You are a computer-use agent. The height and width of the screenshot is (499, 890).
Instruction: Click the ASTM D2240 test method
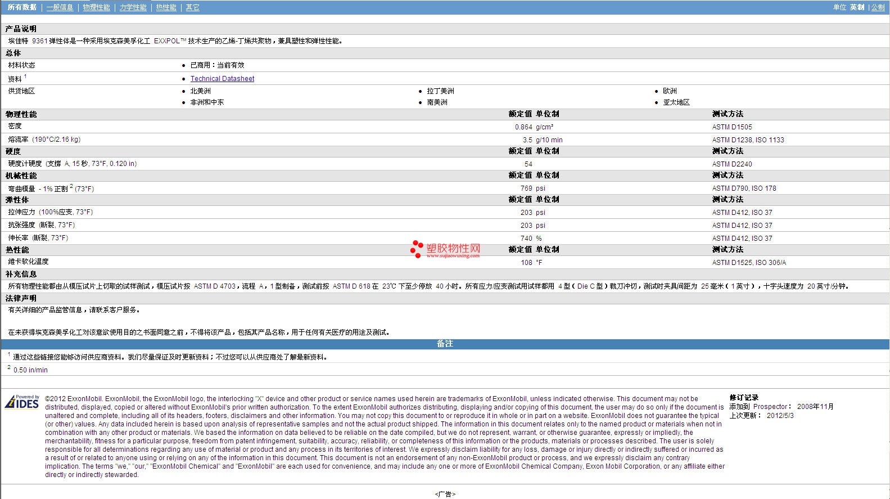coord(732,164)
